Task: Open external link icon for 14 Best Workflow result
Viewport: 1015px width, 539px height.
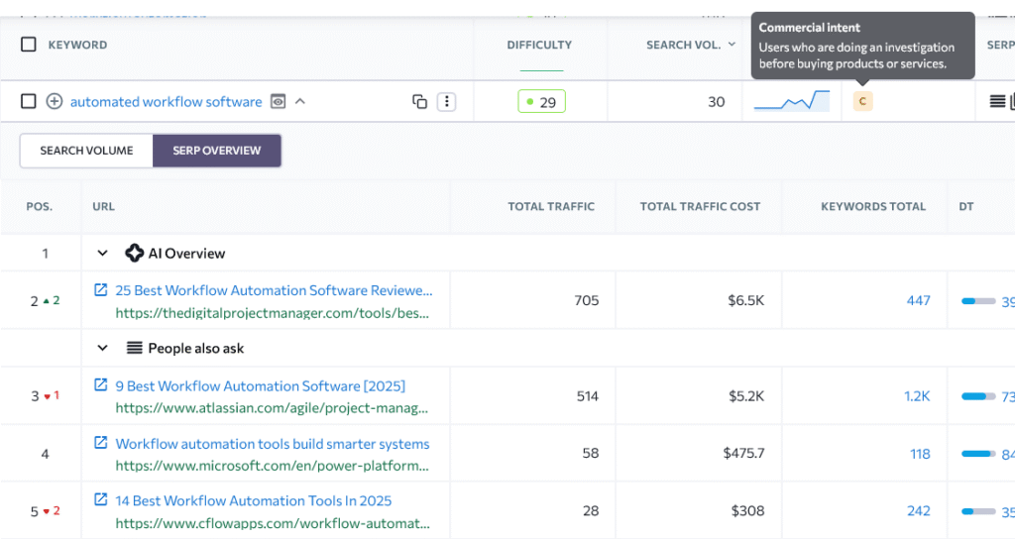Action: pyautogui.click(x=101, y=499)
